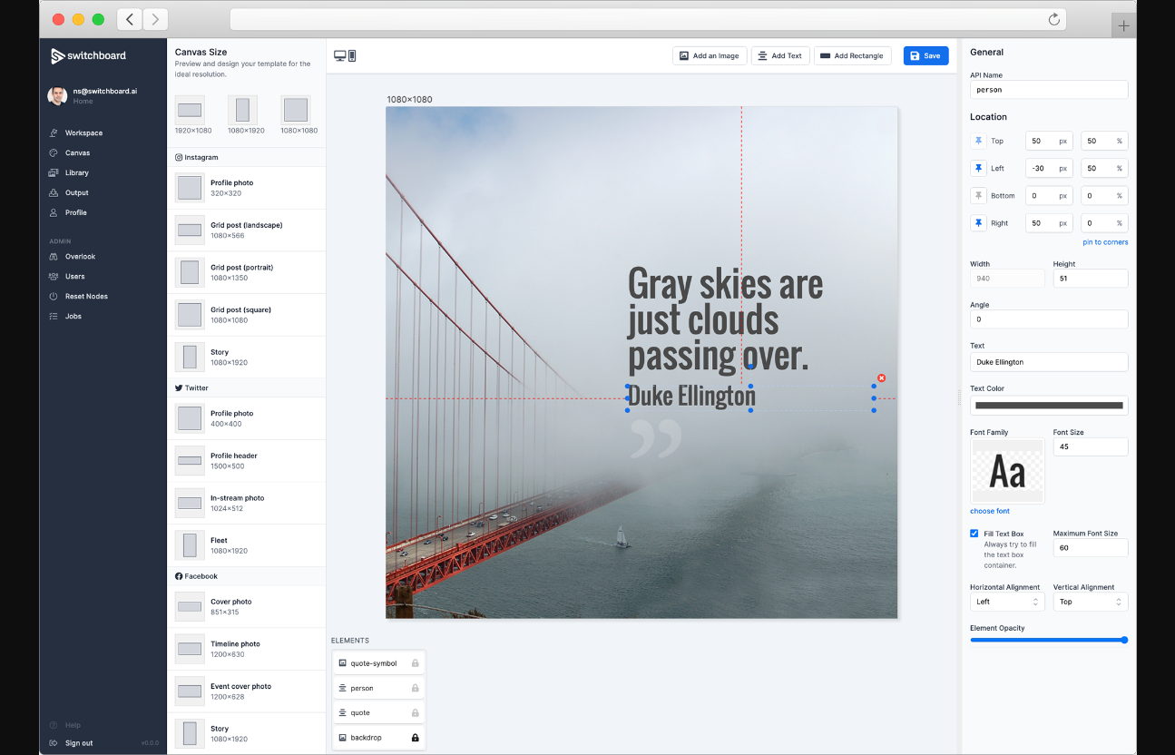The height and width of the screenshot is (755, 1175).
Task: Click the Save button
Action: tap(925, 56)
